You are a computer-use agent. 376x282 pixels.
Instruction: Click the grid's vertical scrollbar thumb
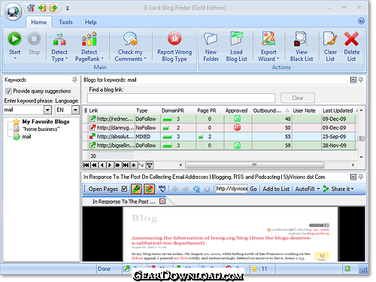pos(361,138)
